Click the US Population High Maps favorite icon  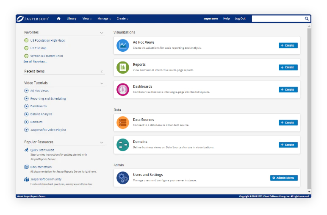[x=26, y=40]
